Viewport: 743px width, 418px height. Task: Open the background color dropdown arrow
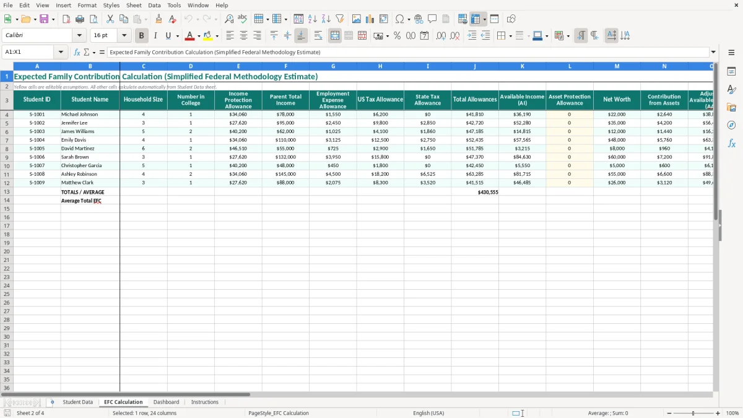216,36
